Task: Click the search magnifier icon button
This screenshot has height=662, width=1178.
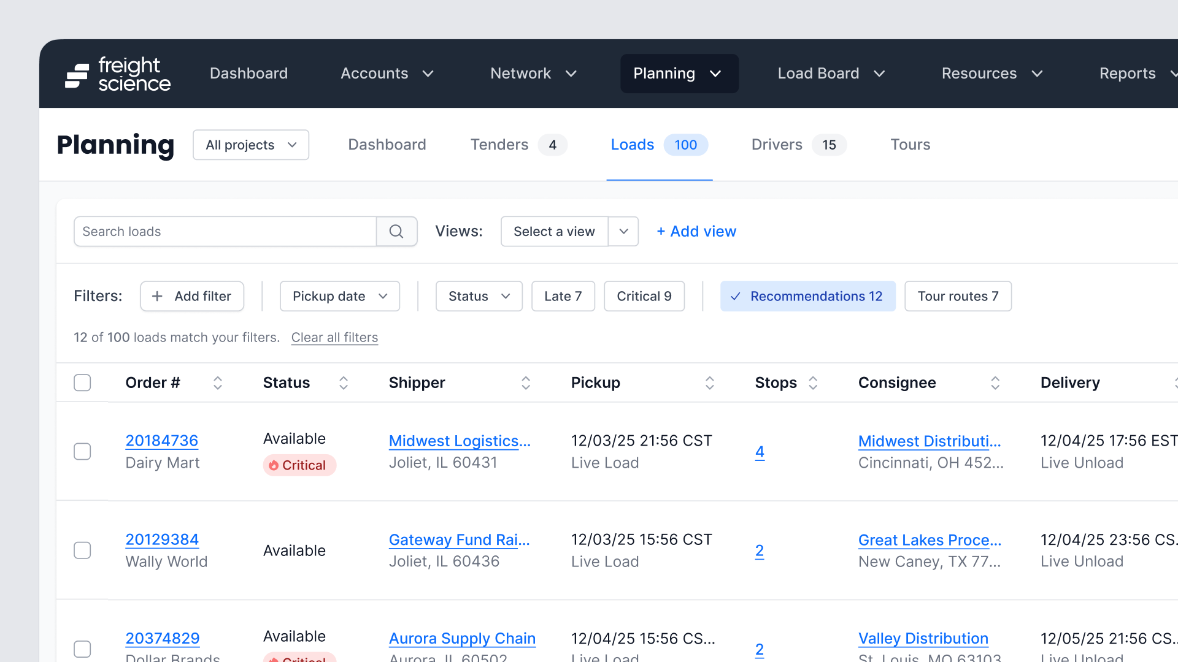Action: pyautogui.click(x=396, y=232)
